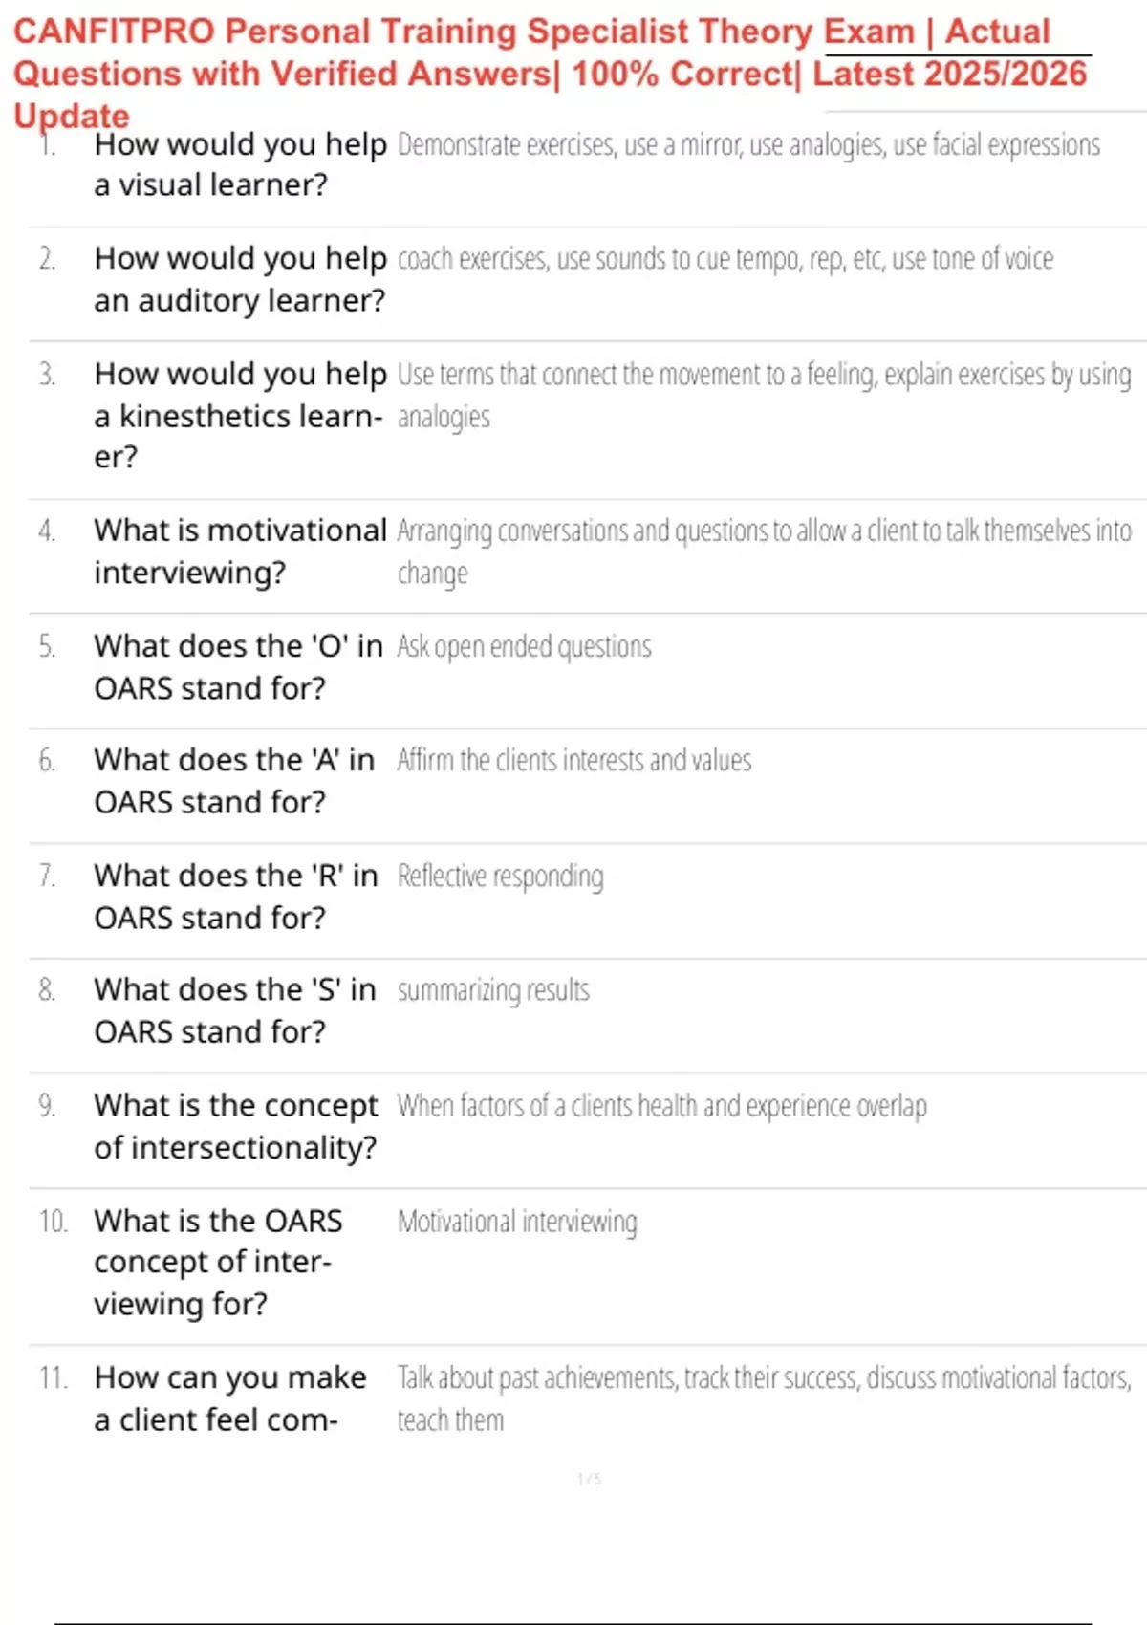The image size is (1147, 1625).
Task: Select 'Affirm the clients interests and values' answer
Action: pyautogui.click(x=573, y=761)
